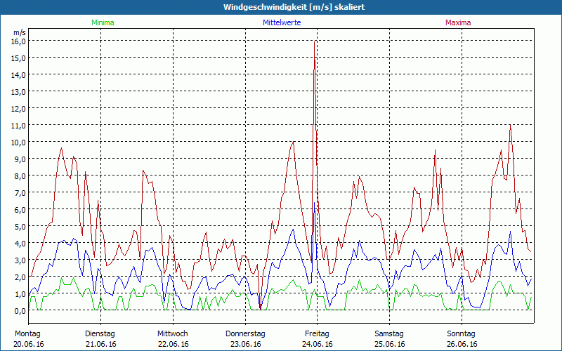Image resolution: width=562 pixels, height=351 pixels.
Task: Click the Montag day label
Action: pyautogui.click(x=27, y=334)
